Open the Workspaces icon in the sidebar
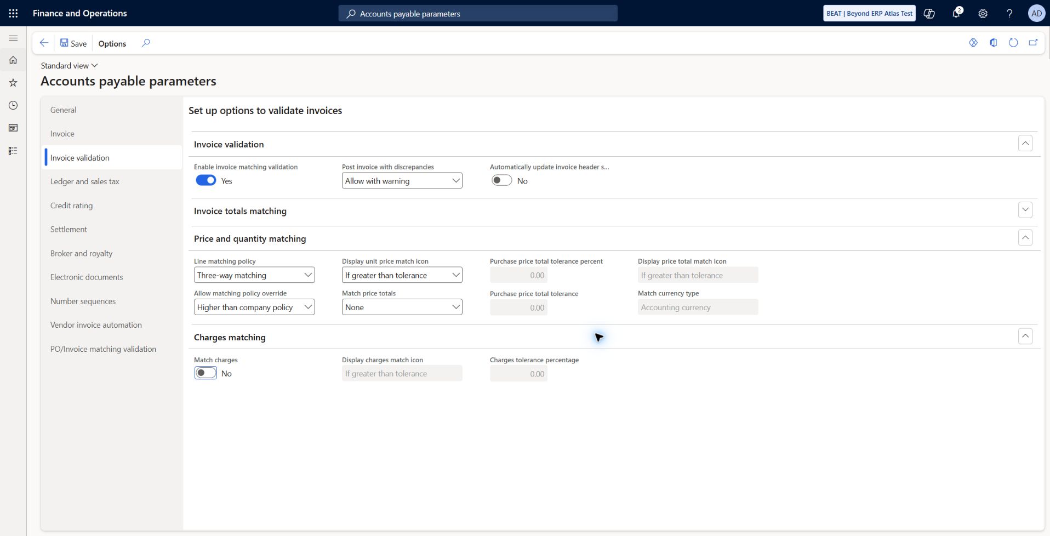Viewport: 1050px width, 536px height. (x=13, y=128)
